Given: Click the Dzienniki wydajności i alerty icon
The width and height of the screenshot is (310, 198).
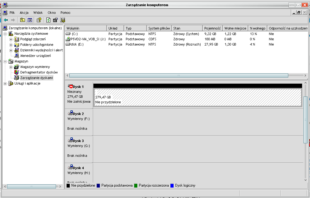Looking at the screenshot, I should [17, 50].
